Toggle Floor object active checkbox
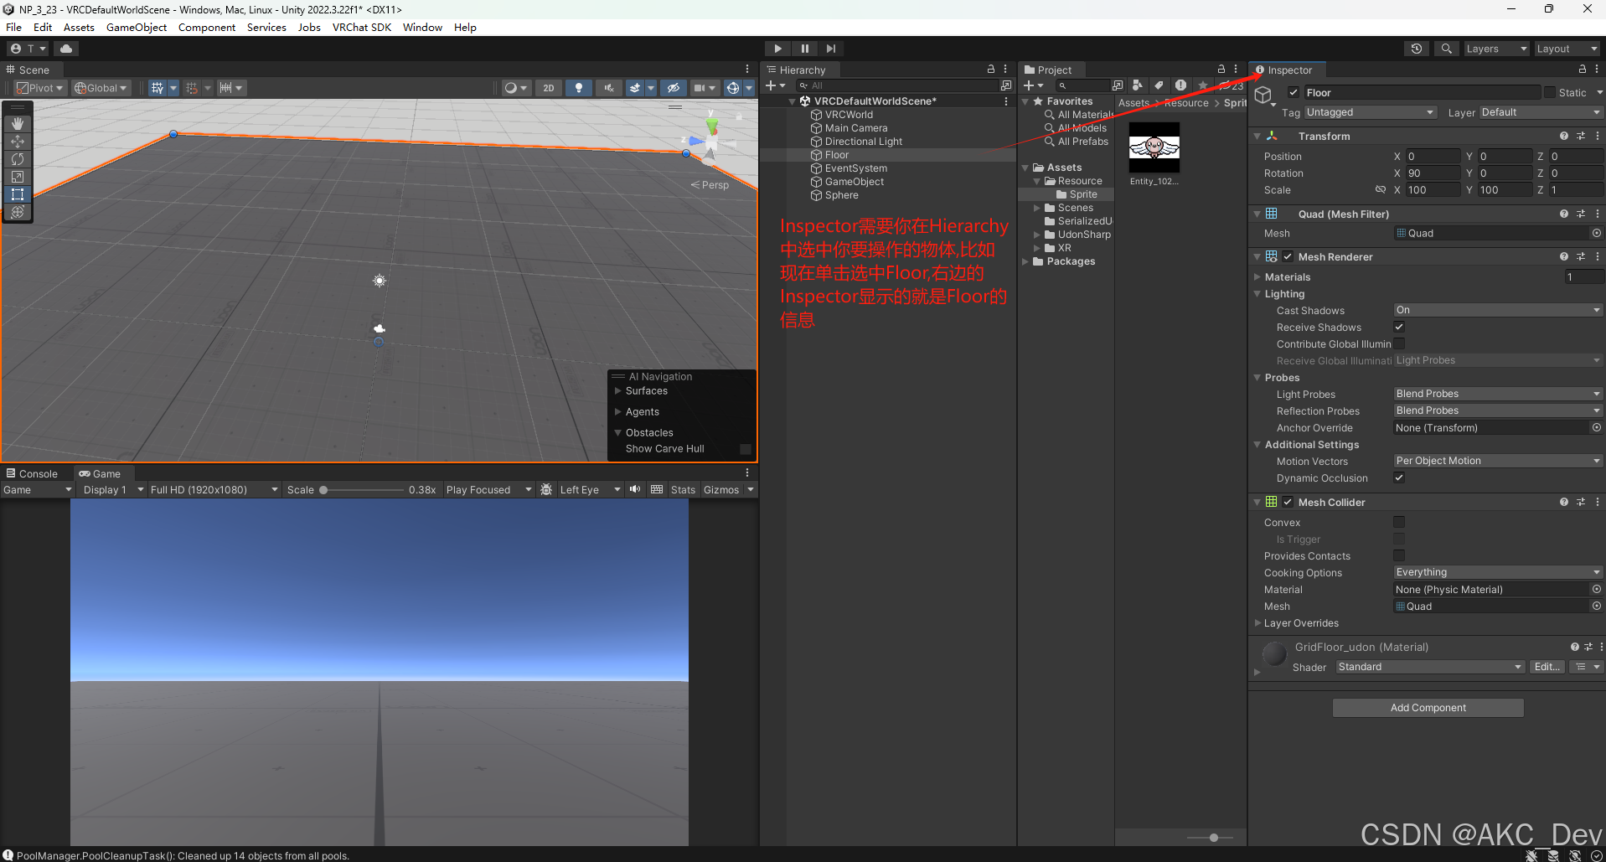The height and width of the screenshot is (862, 1606). [x=1294, y=92]
